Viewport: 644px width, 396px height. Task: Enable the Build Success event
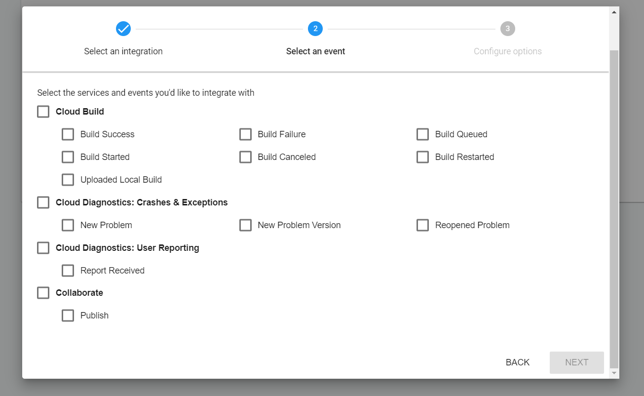pos(68,134)
